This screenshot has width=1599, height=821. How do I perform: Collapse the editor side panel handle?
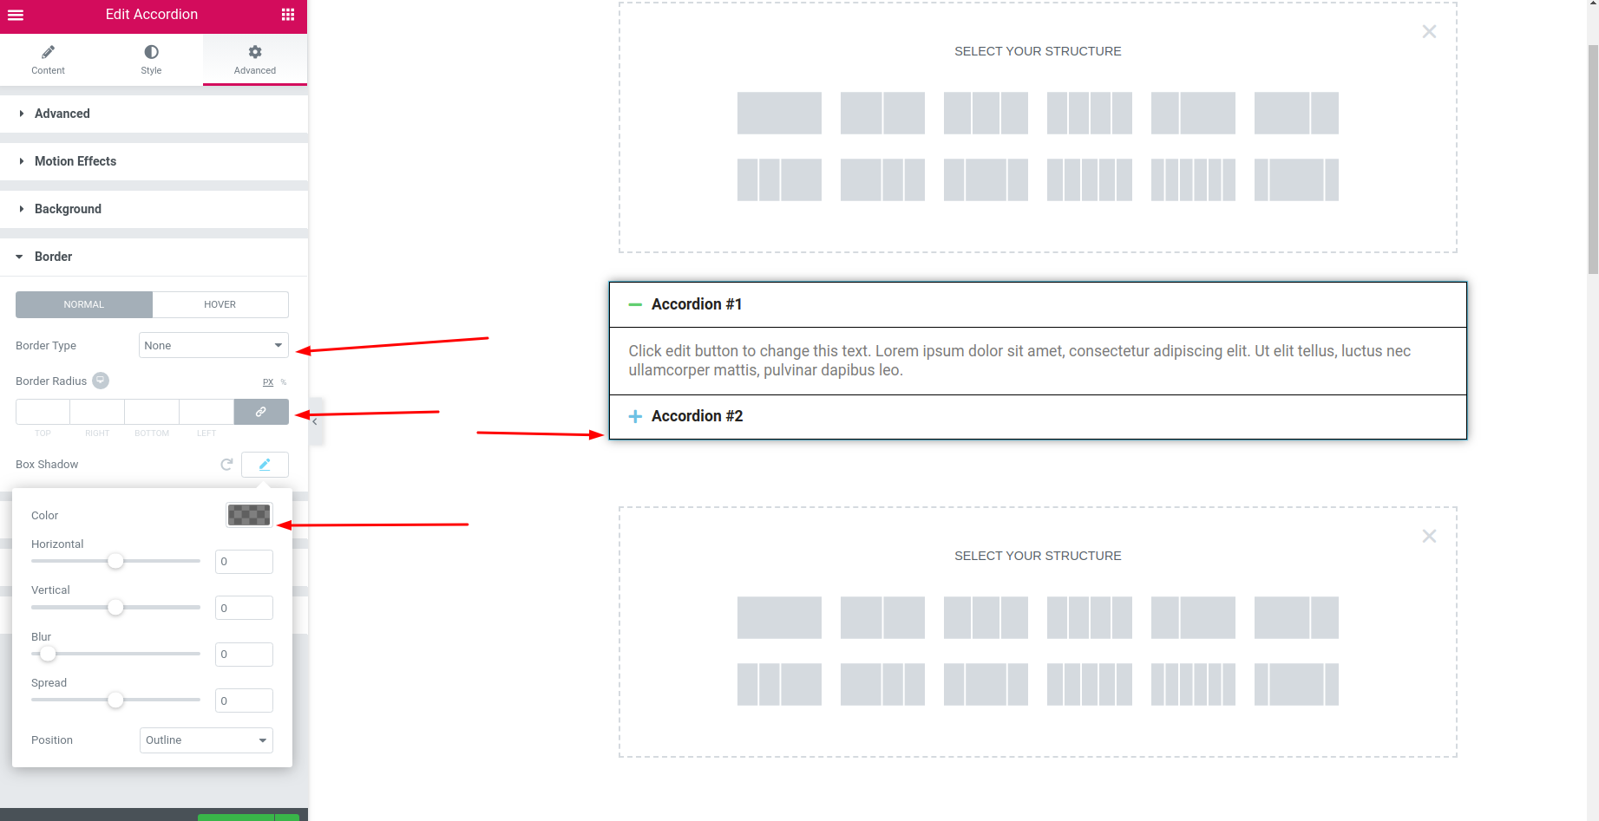pyautogui.click(x=315, y=421)
